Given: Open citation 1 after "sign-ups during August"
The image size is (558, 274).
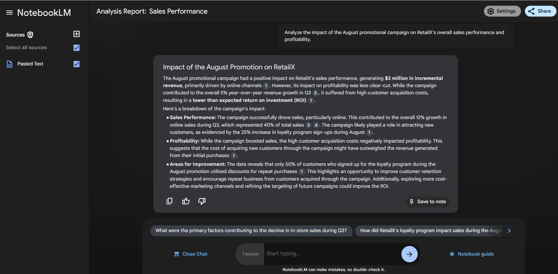Looking at the screenshot, I should tap(369, 132).
